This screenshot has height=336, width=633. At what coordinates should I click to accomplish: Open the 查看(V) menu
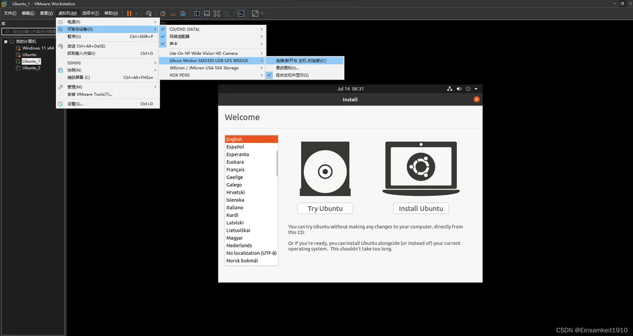point(46,13)
